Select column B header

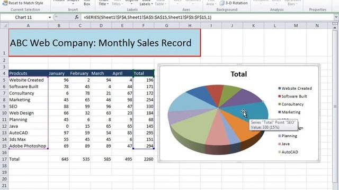click(59, 26)
